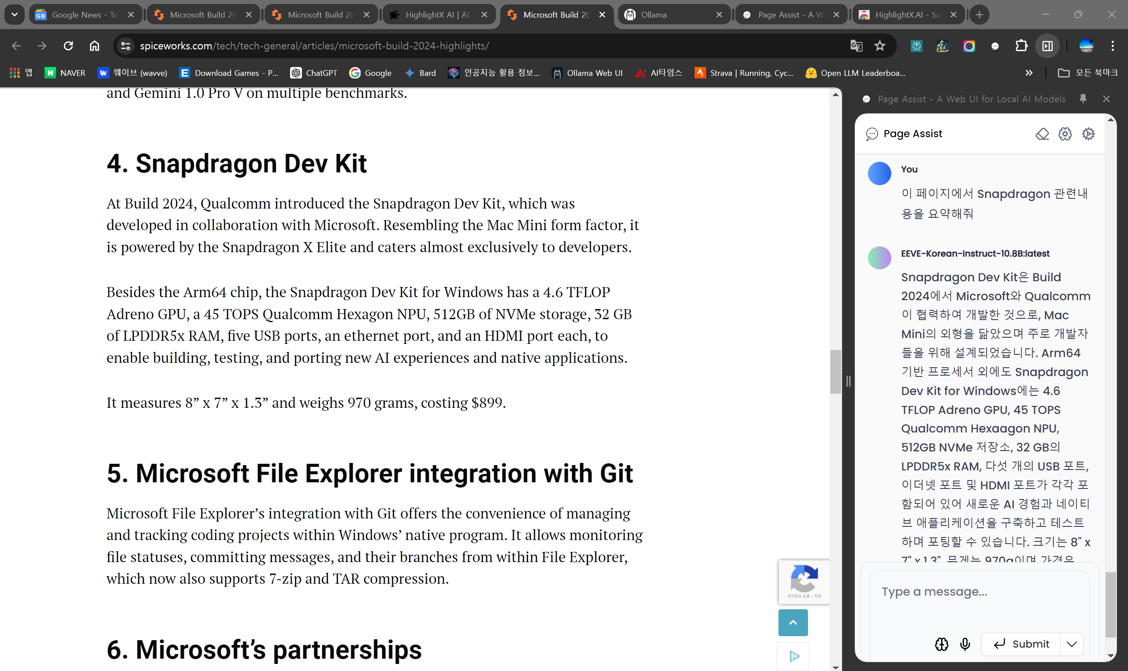
Task: Click the side panel resize handle
Action: [x=849, y=381]
